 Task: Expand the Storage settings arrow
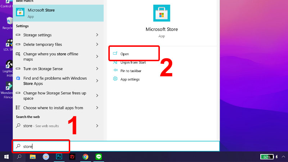point(97,35)
